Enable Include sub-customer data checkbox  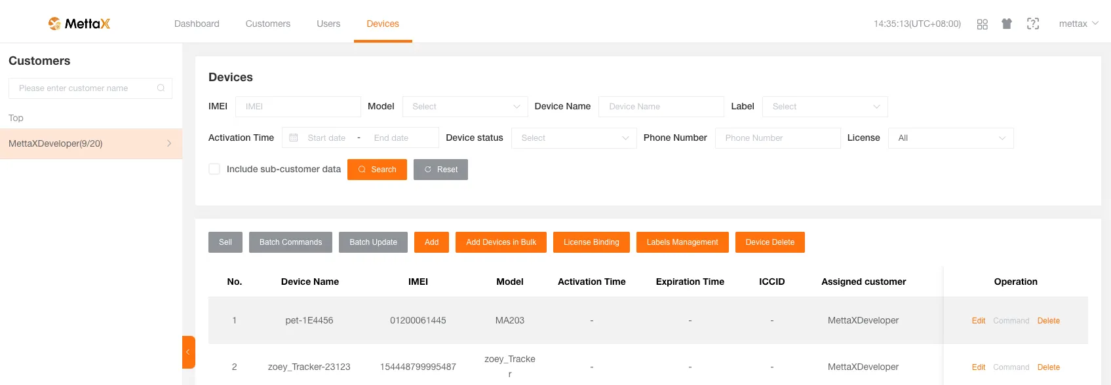click(x=214, y=169)
